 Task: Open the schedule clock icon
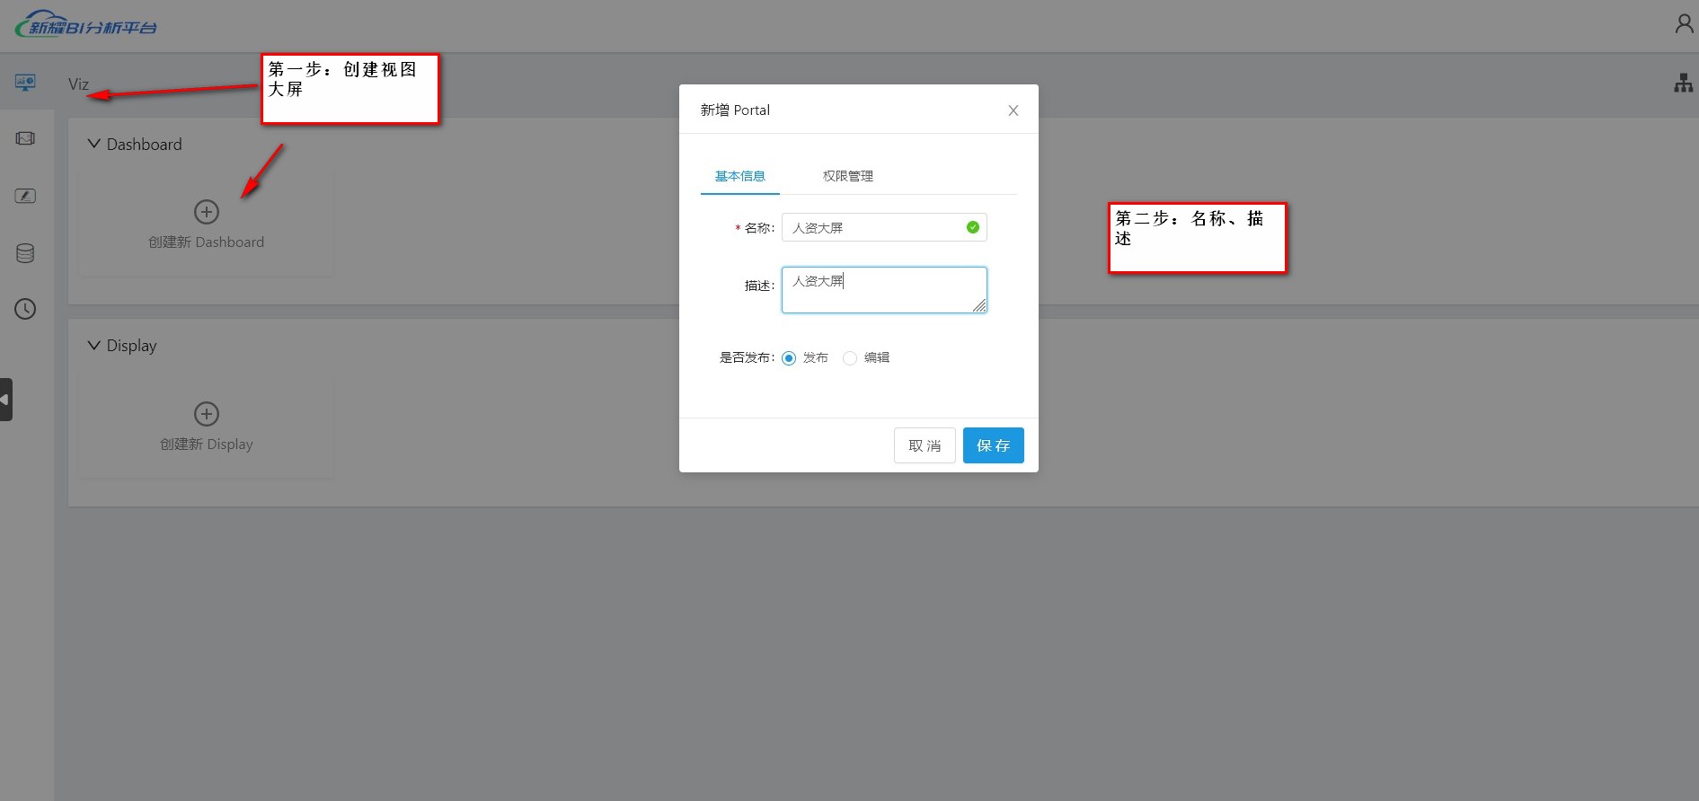click(25, 310)
